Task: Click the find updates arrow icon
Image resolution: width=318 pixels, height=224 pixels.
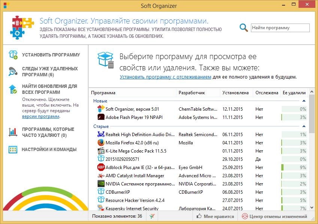Action: click(13, 89)
